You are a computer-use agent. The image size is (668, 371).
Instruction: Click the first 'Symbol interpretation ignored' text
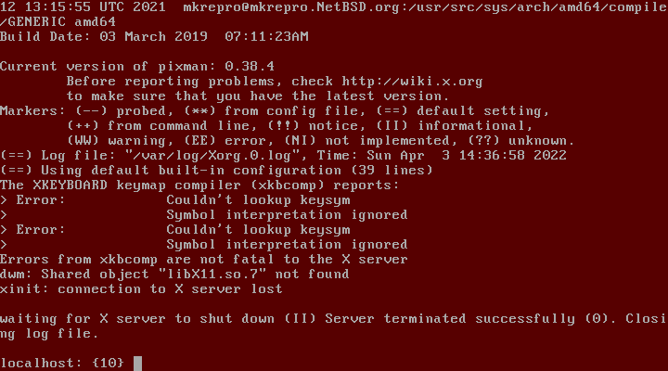287,215
